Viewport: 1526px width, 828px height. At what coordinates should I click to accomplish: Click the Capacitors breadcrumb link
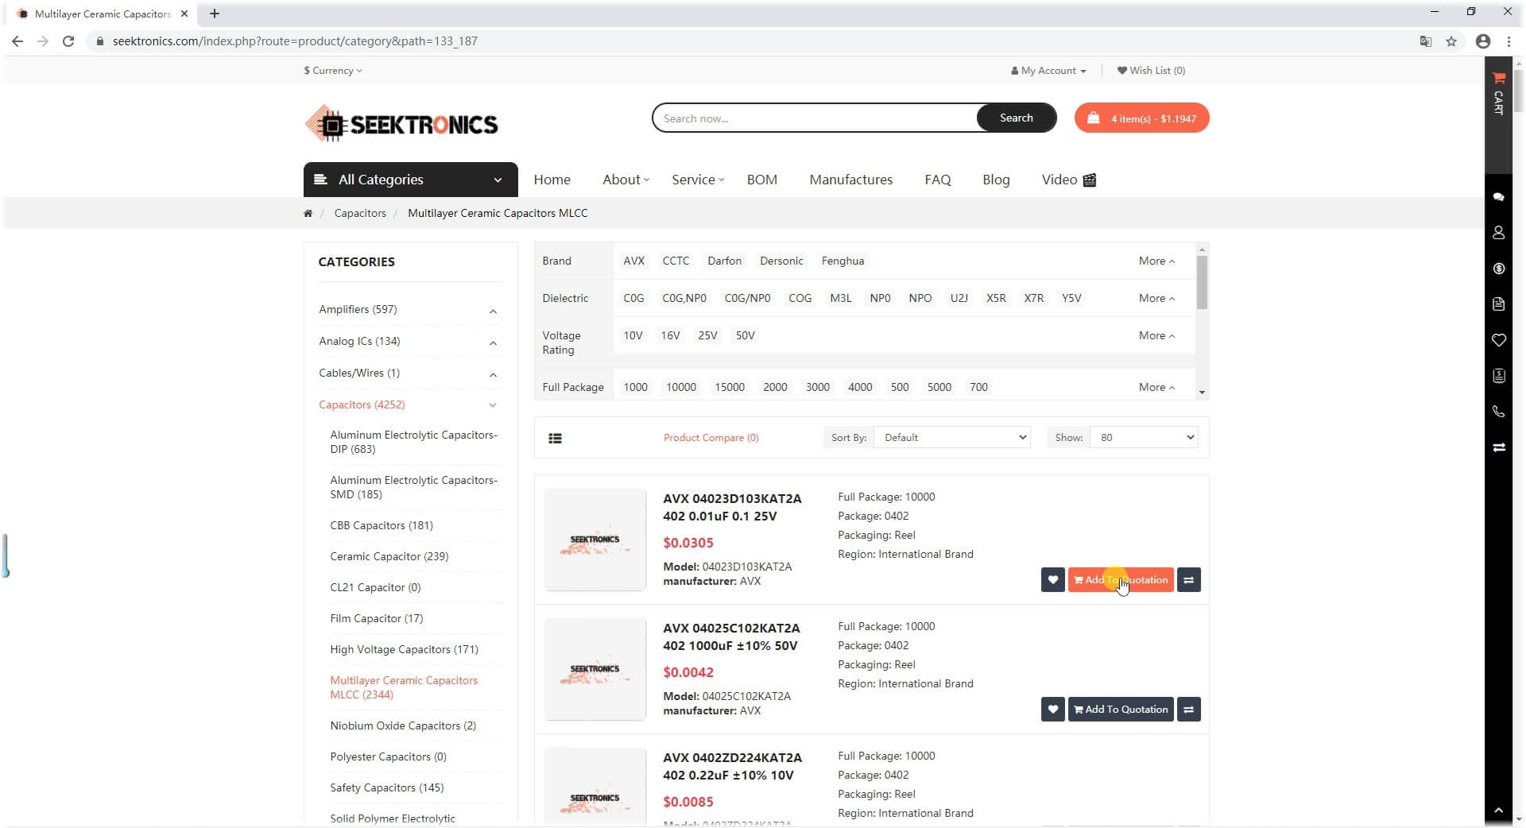360,213
